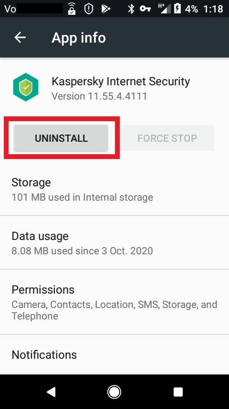Viewport: 229px width, 409px height.
Task: Tap the Bluetooth icon in status bar
Action: pos(131,9)
